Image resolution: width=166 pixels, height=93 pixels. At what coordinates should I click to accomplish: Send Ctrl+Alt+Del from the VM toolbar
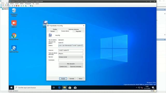click(x=10, y=6)
